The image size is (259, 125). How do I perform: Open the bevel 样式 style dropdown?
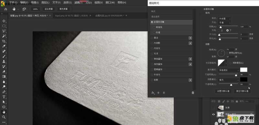point(224,19)
